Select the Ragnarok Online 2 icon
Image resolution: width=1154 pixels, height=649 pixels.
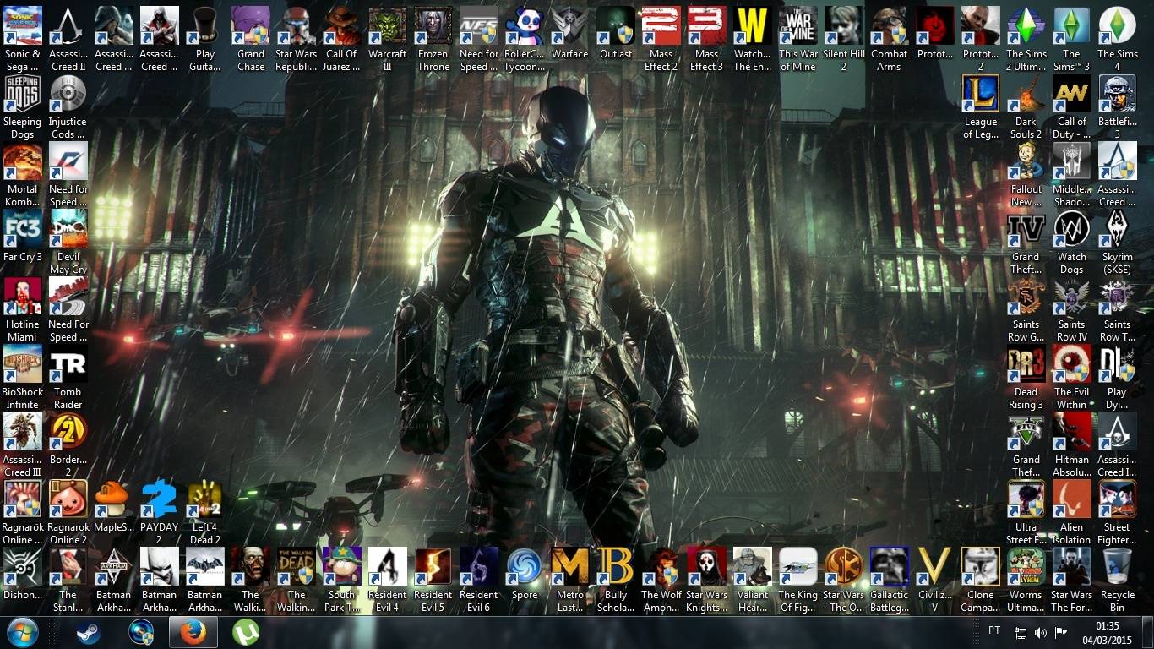[x=68, y=499]
